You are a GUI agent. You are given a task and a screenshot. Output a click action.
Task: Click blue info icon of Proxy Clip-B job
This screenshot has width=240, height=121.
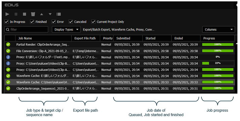(x=8, y=63)
